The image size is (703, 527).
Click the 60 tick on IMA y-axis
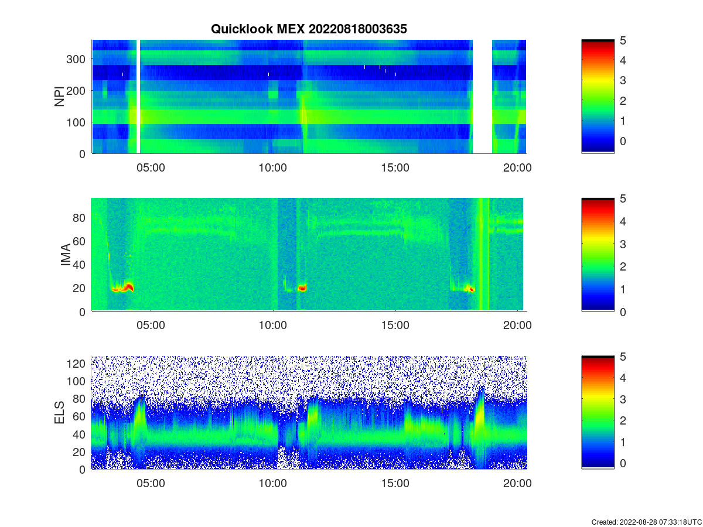coord(80,241)
